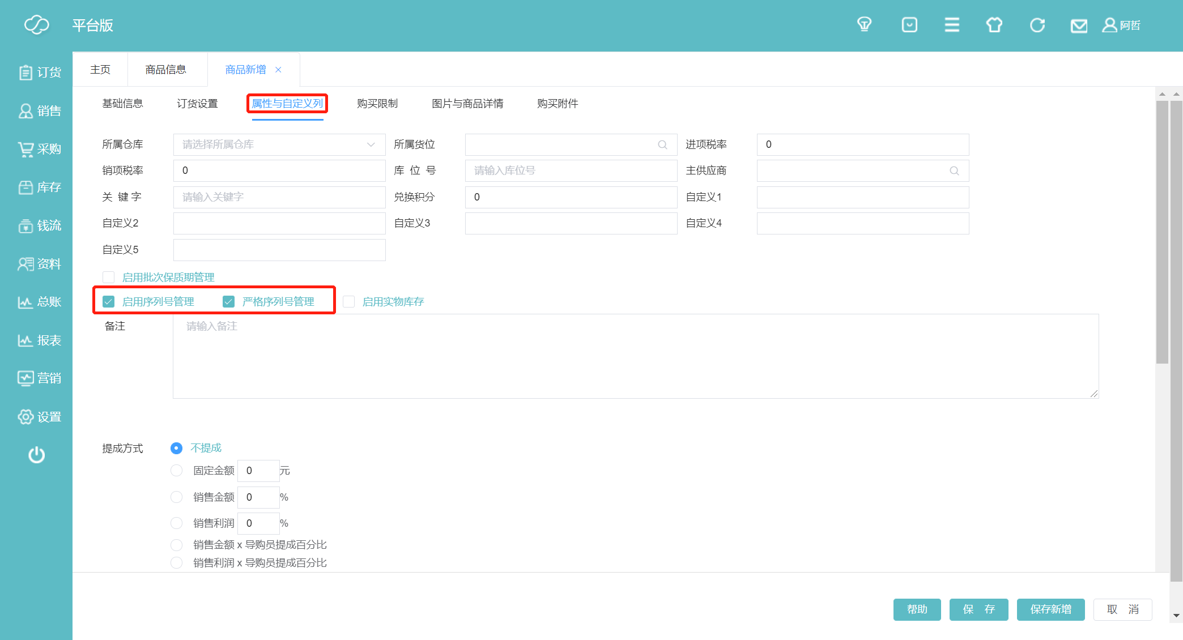1183x640 pixels.
Task: Open the mail envelope icon
Action: click(1079, 25)
